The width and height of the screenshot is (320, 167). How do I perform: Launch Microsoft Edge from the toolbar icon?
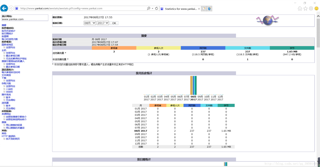point(209,8)
